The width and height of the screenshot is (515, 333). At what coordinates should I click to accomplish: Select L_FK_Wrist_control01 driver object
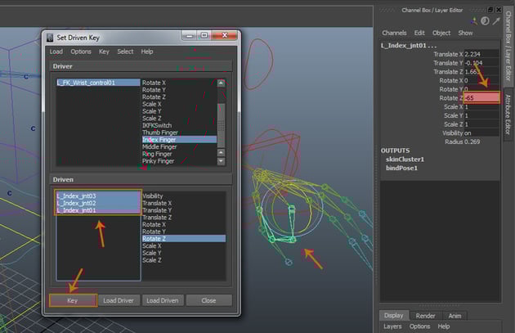click(86, 83)
